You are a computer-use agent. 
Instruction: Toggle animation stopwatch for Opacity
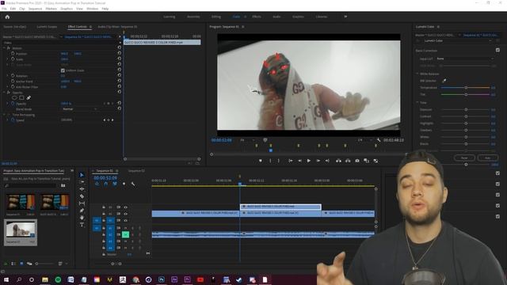pyautogui.click(x=13, y=104)
